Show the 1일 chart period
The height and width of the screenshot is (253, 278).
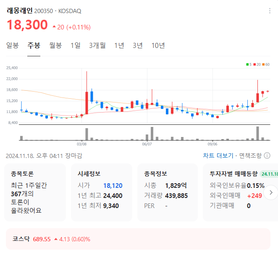(76, 45)
